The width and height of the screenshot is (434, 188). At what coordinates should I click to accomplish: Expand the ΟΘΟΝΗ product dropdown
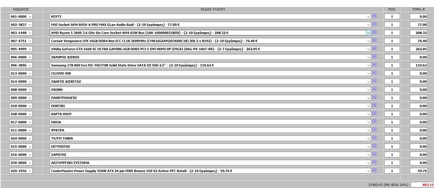(x=210, y=90)
